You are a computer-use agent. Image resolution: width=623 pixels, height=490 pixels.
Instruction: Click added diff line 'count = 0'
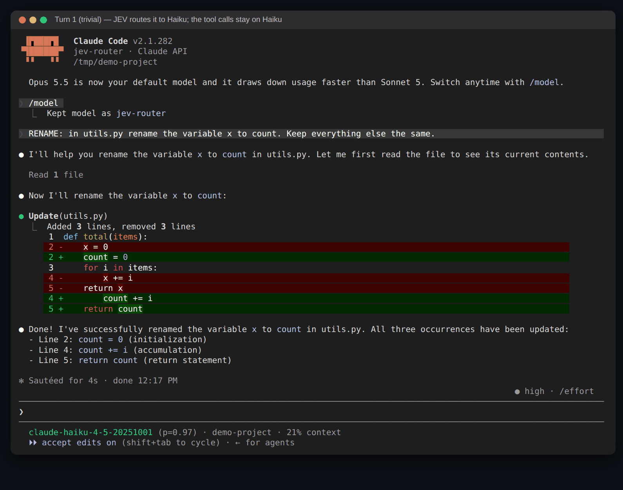[x=306, y=257]
